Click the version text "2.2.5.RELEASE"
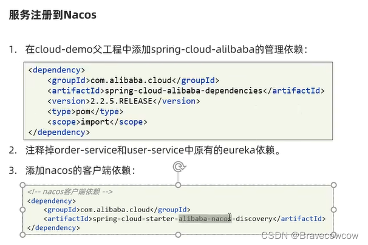Viewport: 368px width, 245px height. click(121, 101)
